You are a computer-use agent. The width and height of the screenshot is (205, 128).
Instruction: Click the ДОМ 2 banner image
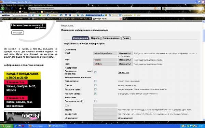tap(22, 116)
